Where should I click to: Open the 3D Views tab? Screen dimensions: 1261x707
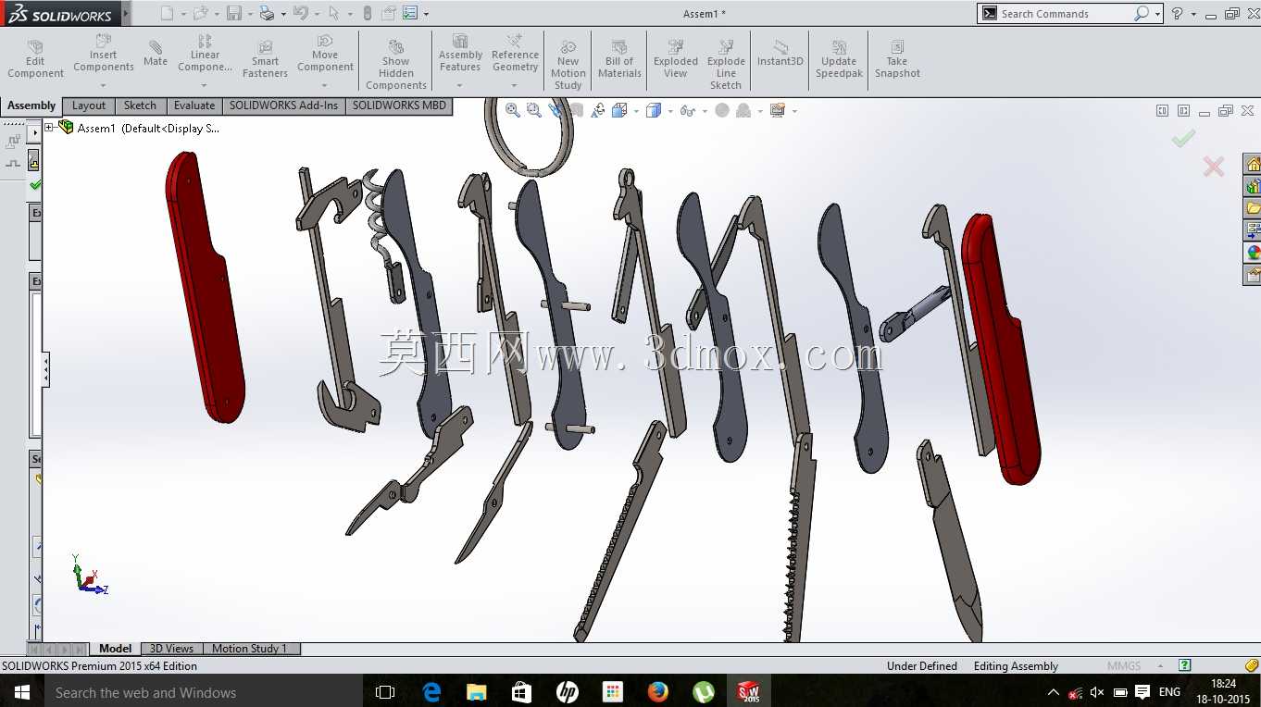(171, 649)
